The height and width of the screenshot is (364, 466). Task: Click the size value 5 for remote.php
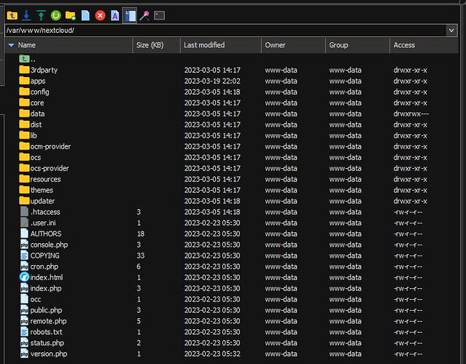pyautogui.click(x=139, y=321)
